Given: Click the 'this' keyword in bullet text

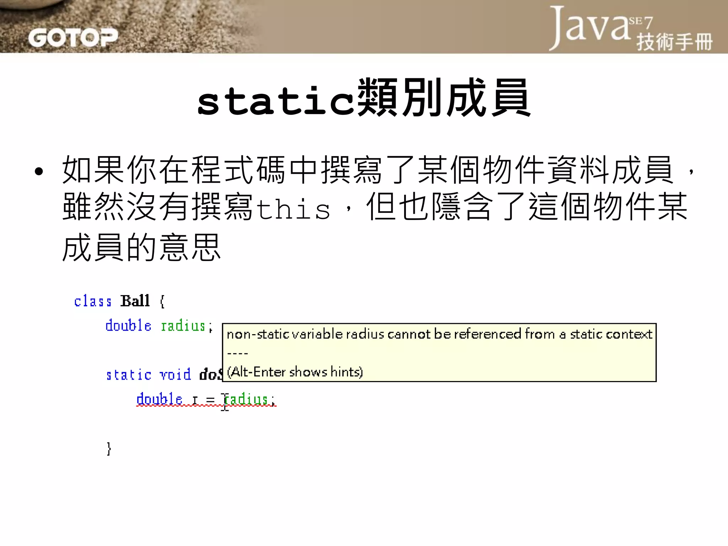Looking at the screenshot, I should (293, 209).
